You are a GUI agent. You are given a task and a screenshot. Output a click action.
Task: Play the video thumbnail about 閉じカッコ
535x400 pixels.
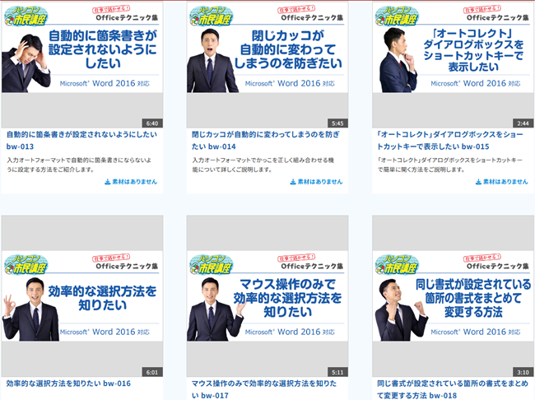pyautogui.click(x=267, y=63)
